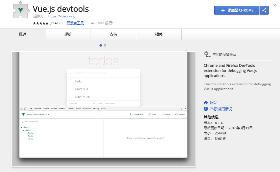Screen dimensions: 280x172
Task: Open the 概述 tab
Action: click(23, 34)
